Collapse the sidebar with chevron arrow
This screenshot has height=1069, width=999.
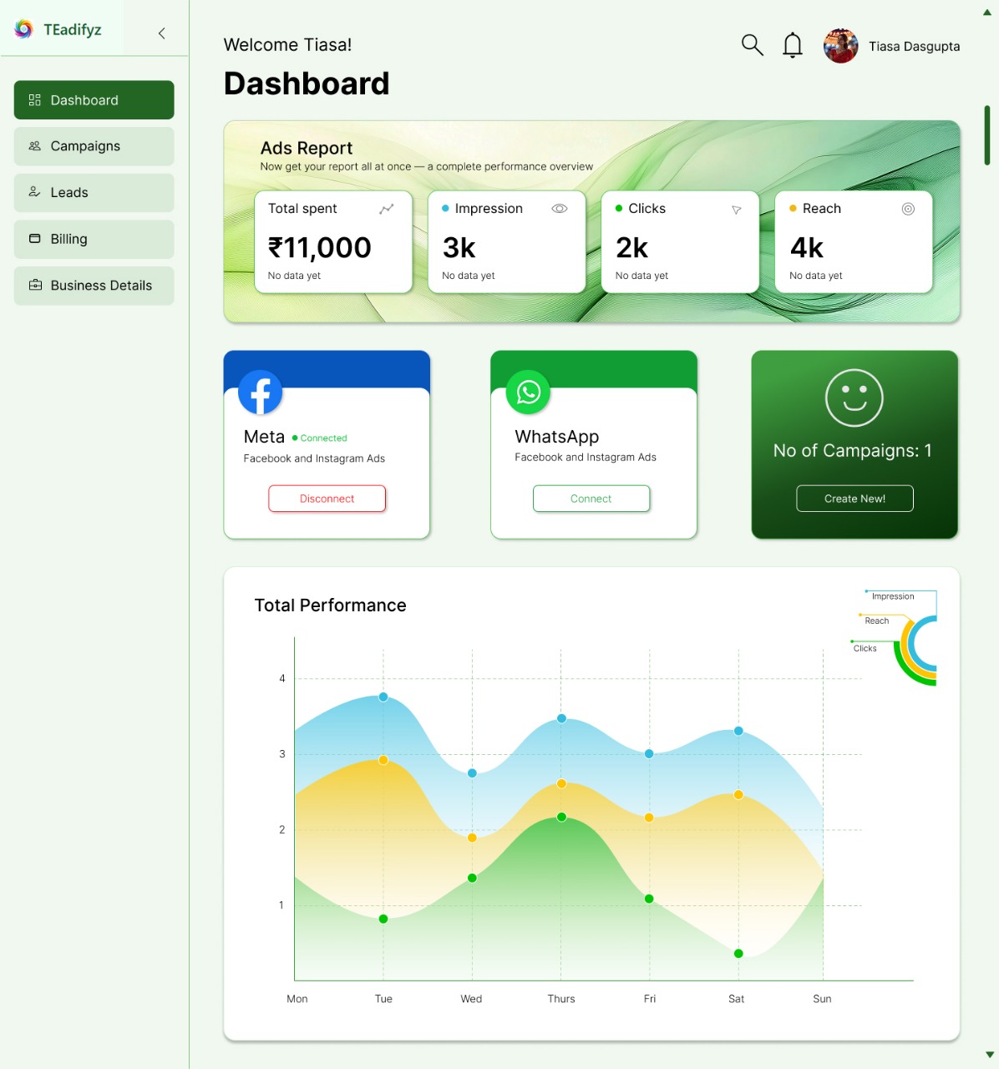pos(161,33)
